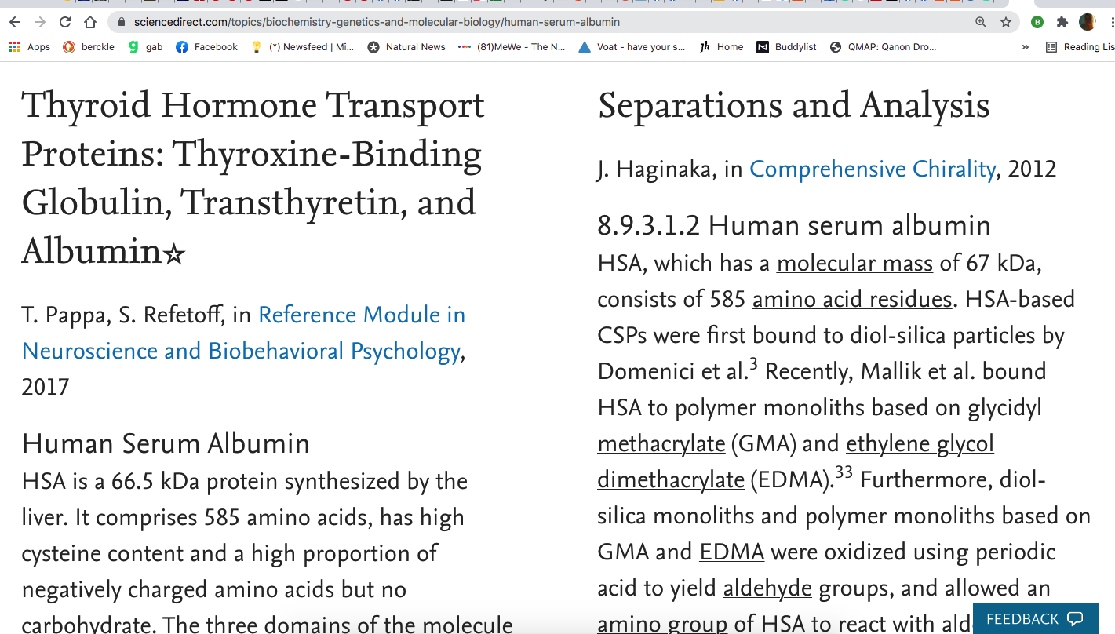Viewport: 1115px width, 634px height.
Task: Click the publication year 2017
Action: [46, 387]
